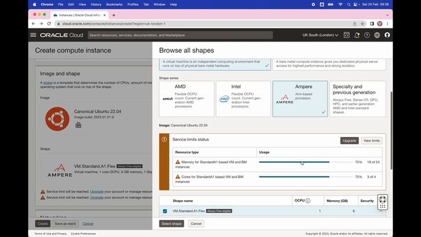Click the browser forward arrow
Screen dimensions: 421x237
41,24
